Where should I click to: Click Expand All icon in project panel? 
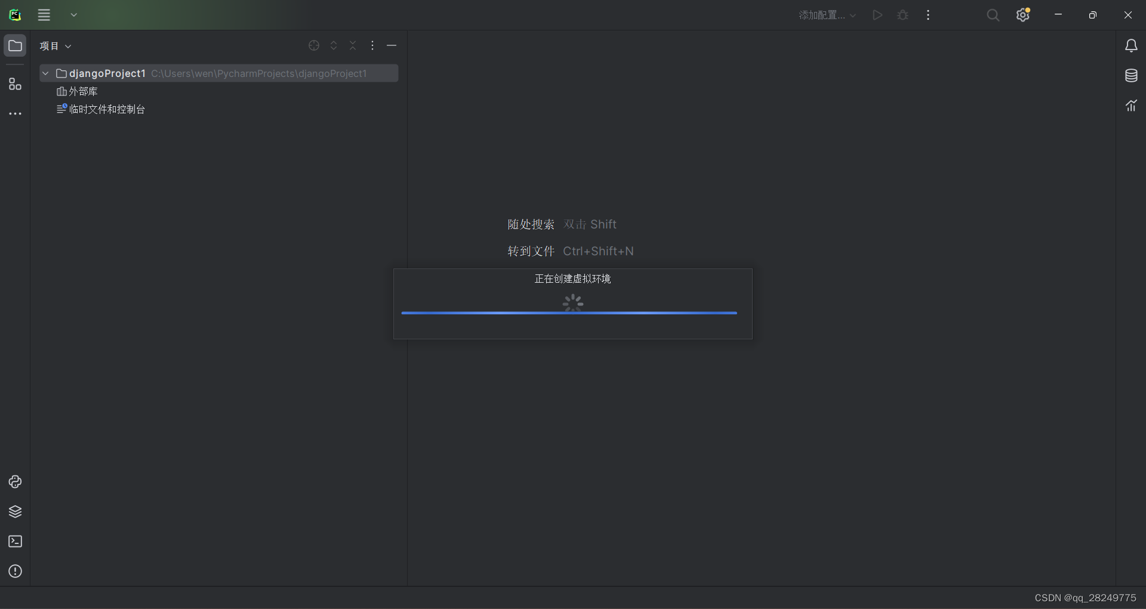[x=334, y=45]
